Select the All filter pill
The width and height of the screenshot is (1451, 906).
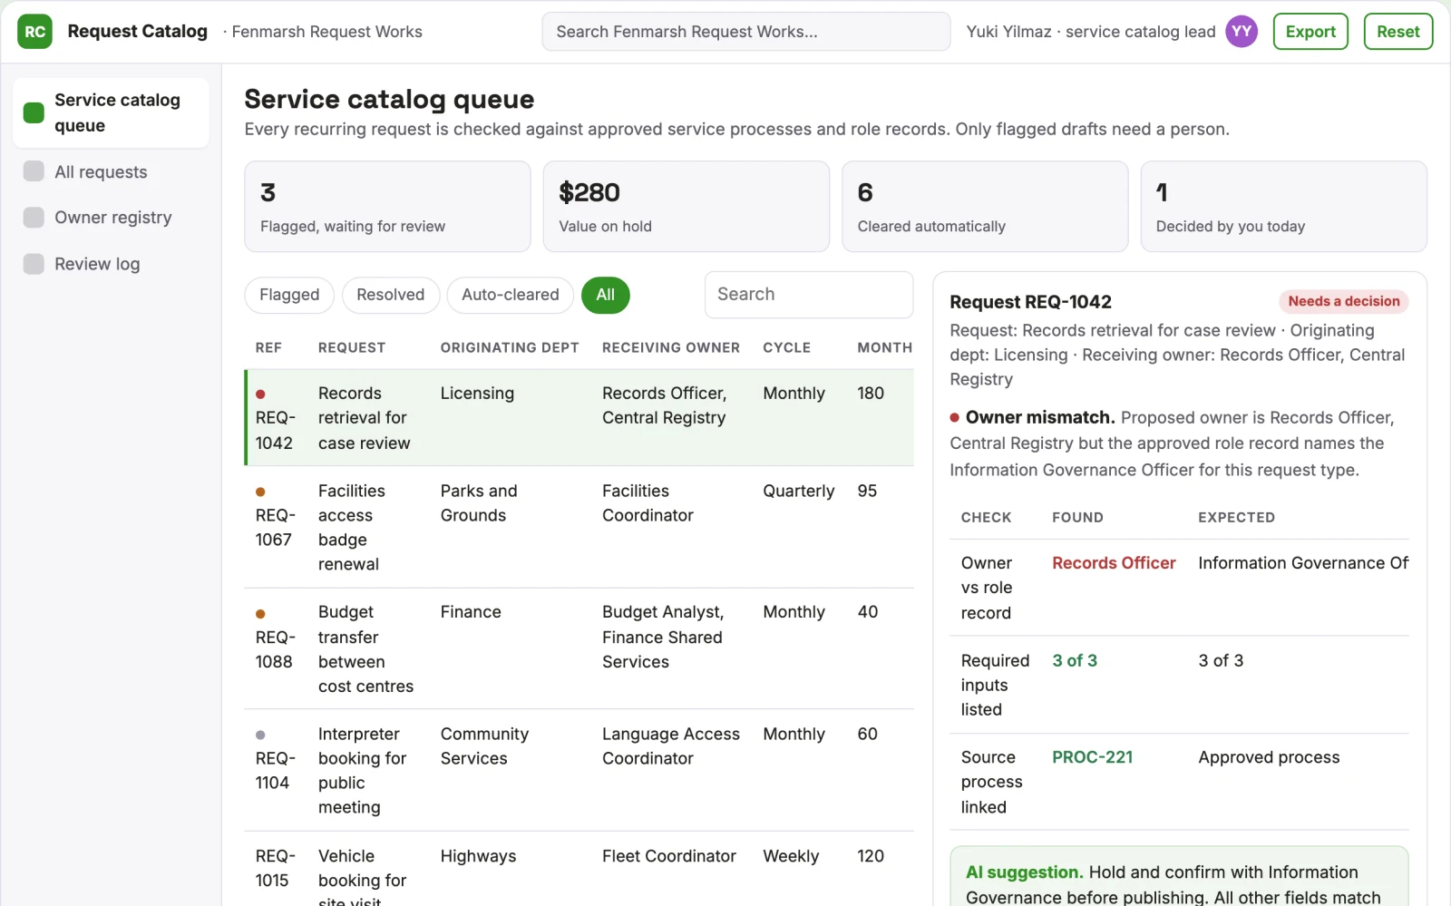pyautogui.click(x=606, y=295)
